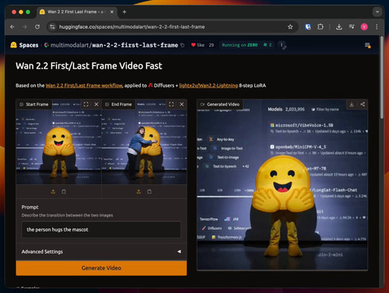Reload the current page

click(x=37, y=26)
